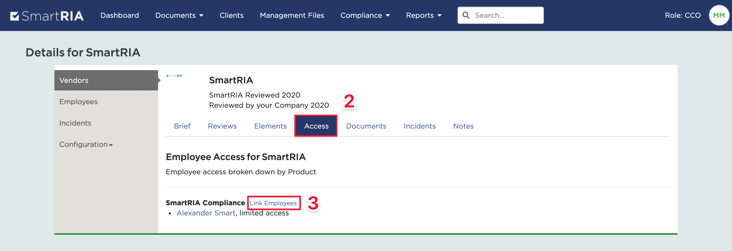Switch to the vendor Incidents tab
Image resolution: width=732 pixels, height=251 pixels.
[419, 126]
